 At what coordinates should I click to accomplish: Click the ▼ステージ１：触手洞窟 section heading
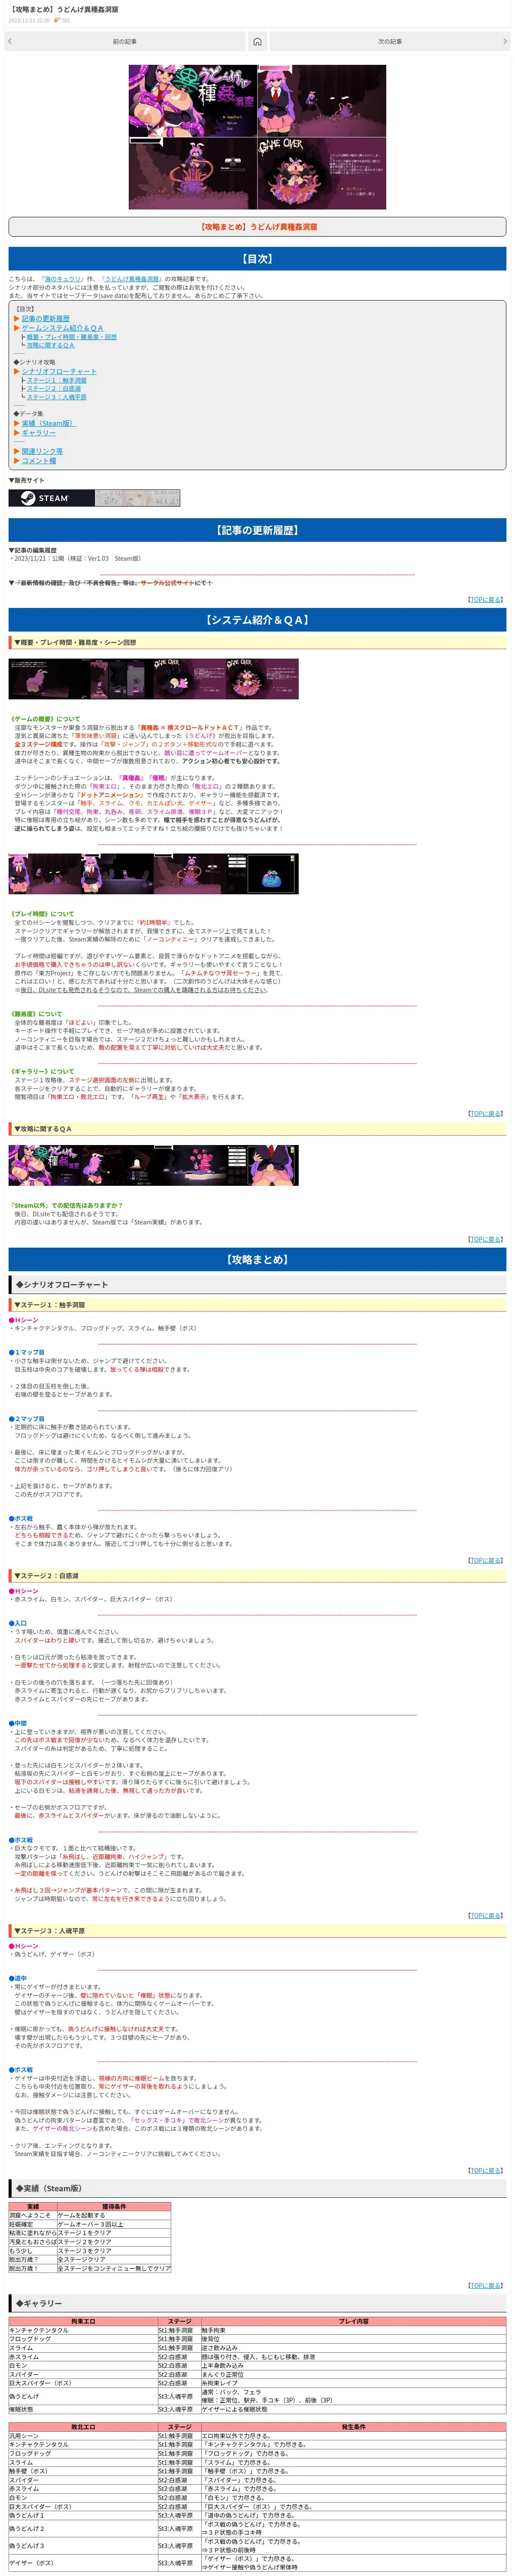click(x=257, y=1305)
